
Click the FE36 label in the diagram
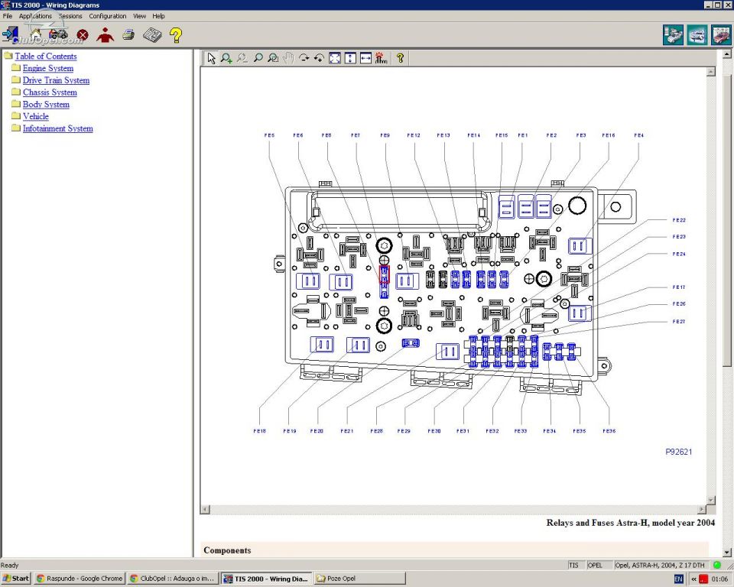coord(609,431)
